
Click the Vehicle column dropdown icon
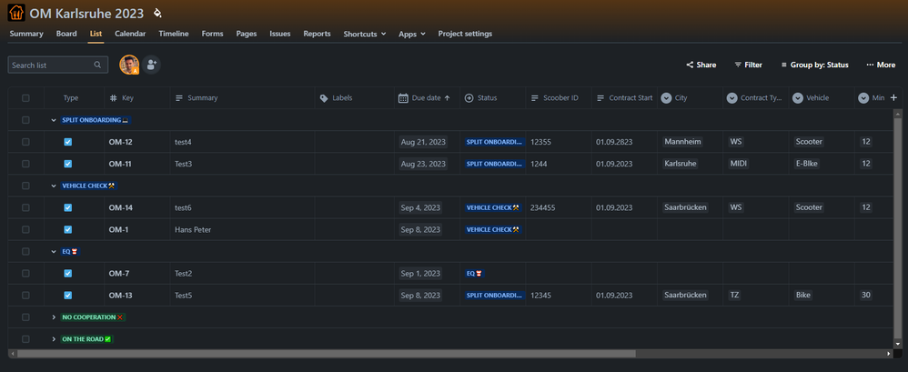797,97
